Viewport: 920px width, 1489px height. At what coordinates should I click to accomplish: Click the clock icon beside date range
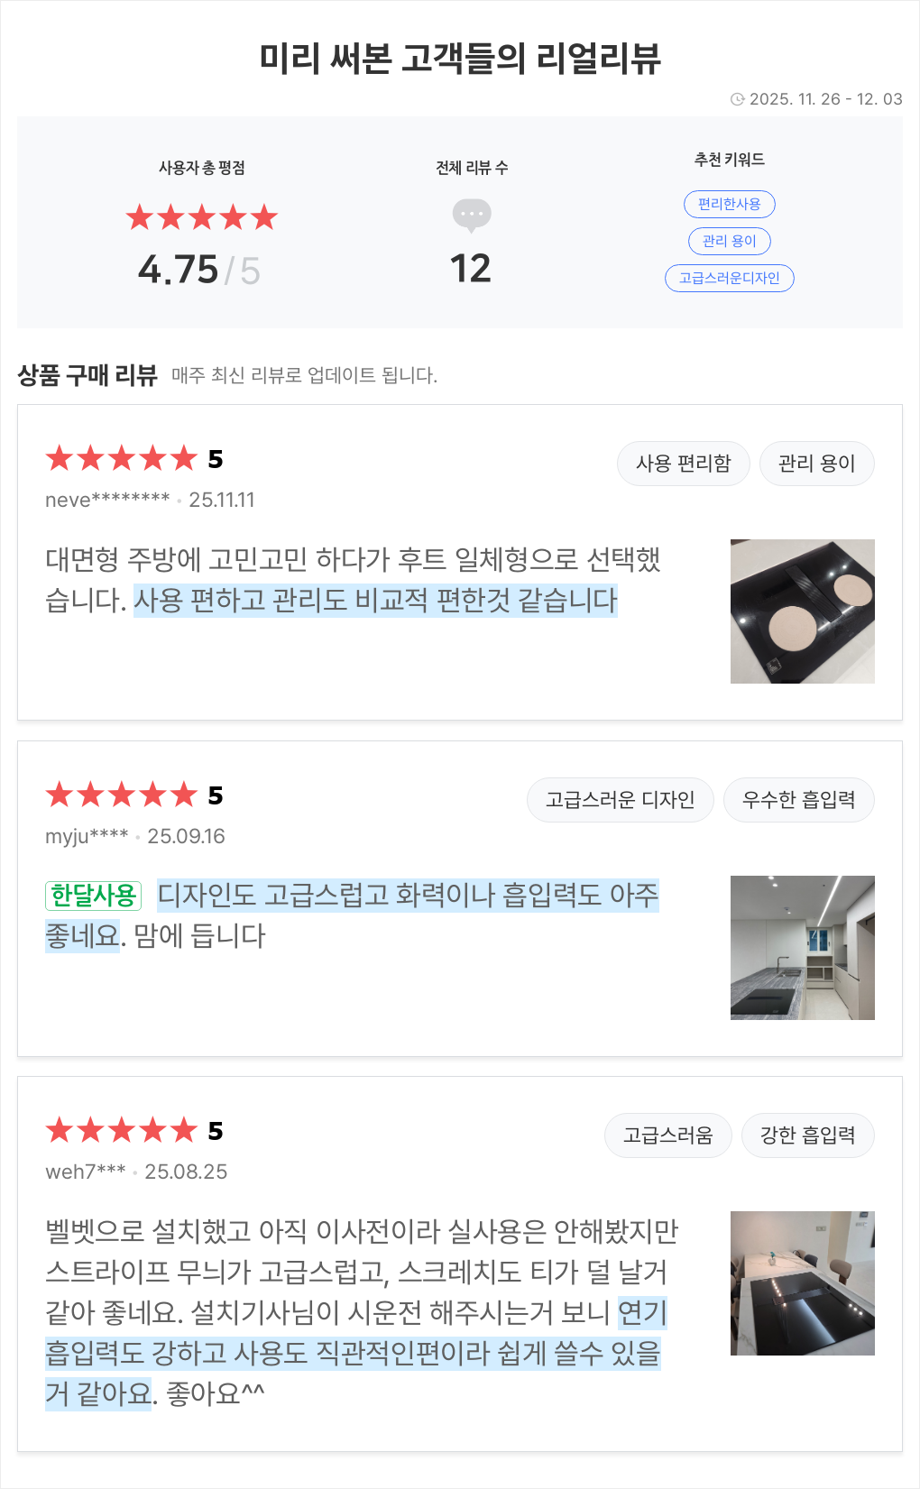click(x=737, y=99)
